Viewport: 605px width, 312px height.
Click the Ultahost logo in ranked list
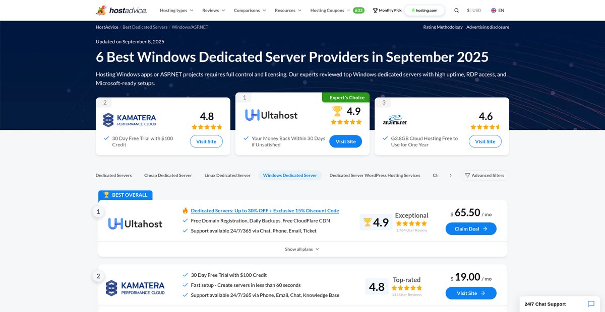pyautogui.click(x=135, y=224)
